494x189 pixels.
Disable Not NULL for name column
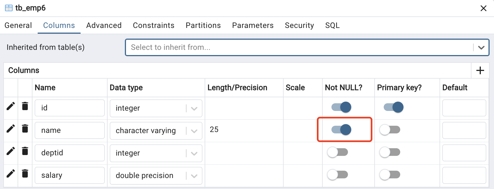click(341, 130)
